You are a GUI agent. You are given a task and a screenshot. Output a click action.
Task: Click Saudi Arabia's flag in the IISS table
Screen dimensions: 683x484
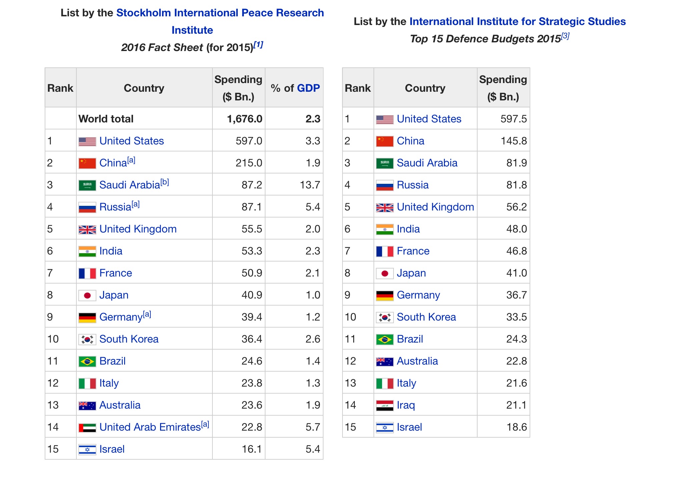tap(385, 163)
